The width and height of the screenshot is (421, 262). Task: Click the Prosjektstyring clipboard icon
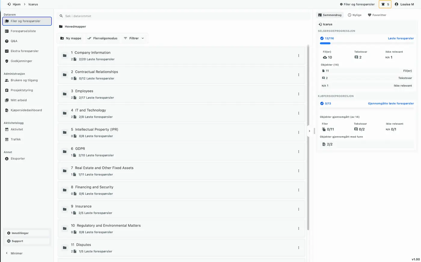pos(7,90)
